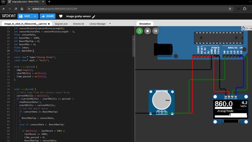Screen dimensions: 252x142
Task: Open the browser home page
Action: (22, 9)
